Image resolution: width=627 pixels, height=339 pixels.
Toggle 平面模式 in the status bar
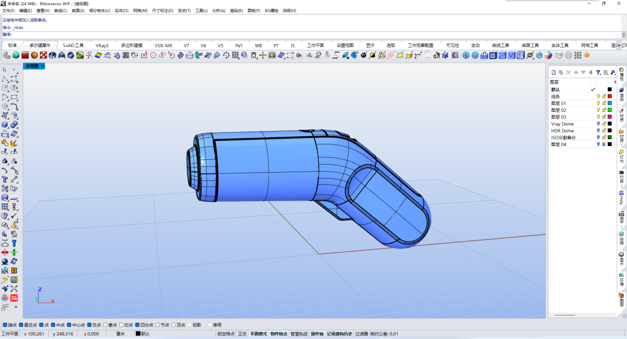258,334
